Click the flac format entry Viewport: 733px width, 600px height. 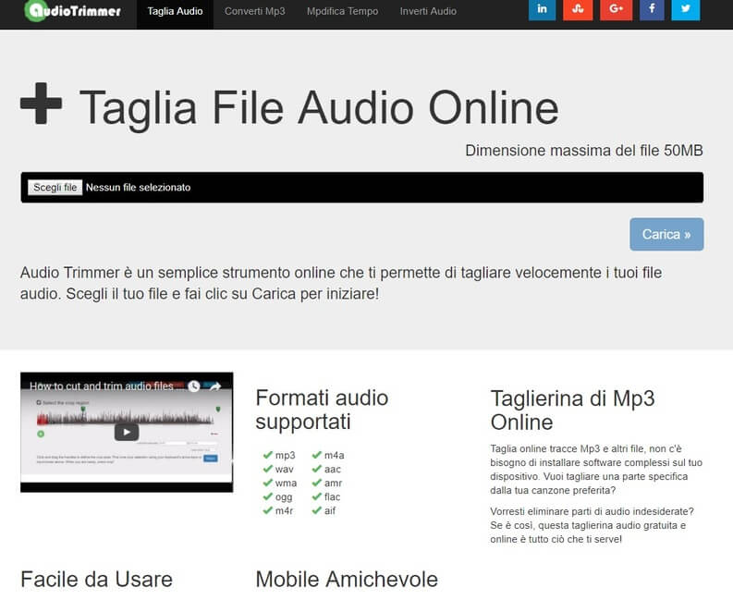point(326,497)
